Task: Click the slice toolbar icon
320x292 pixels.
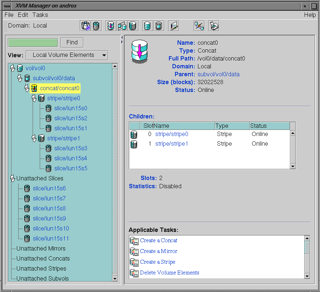Action: 96,26
